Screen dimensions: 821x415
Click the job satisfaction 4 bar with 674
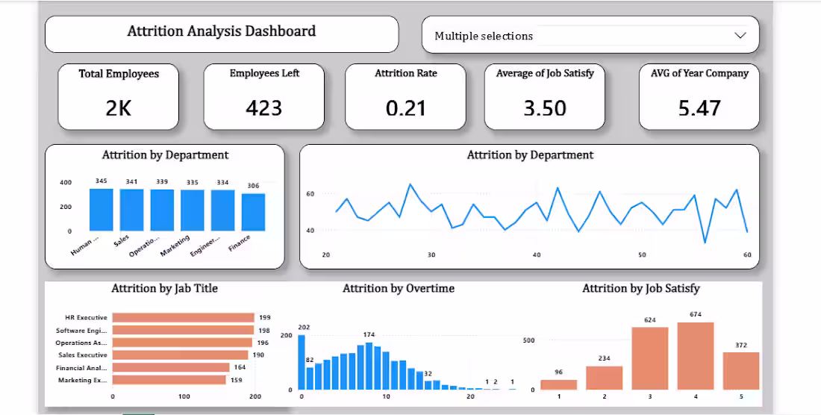[x=696, y=356]
